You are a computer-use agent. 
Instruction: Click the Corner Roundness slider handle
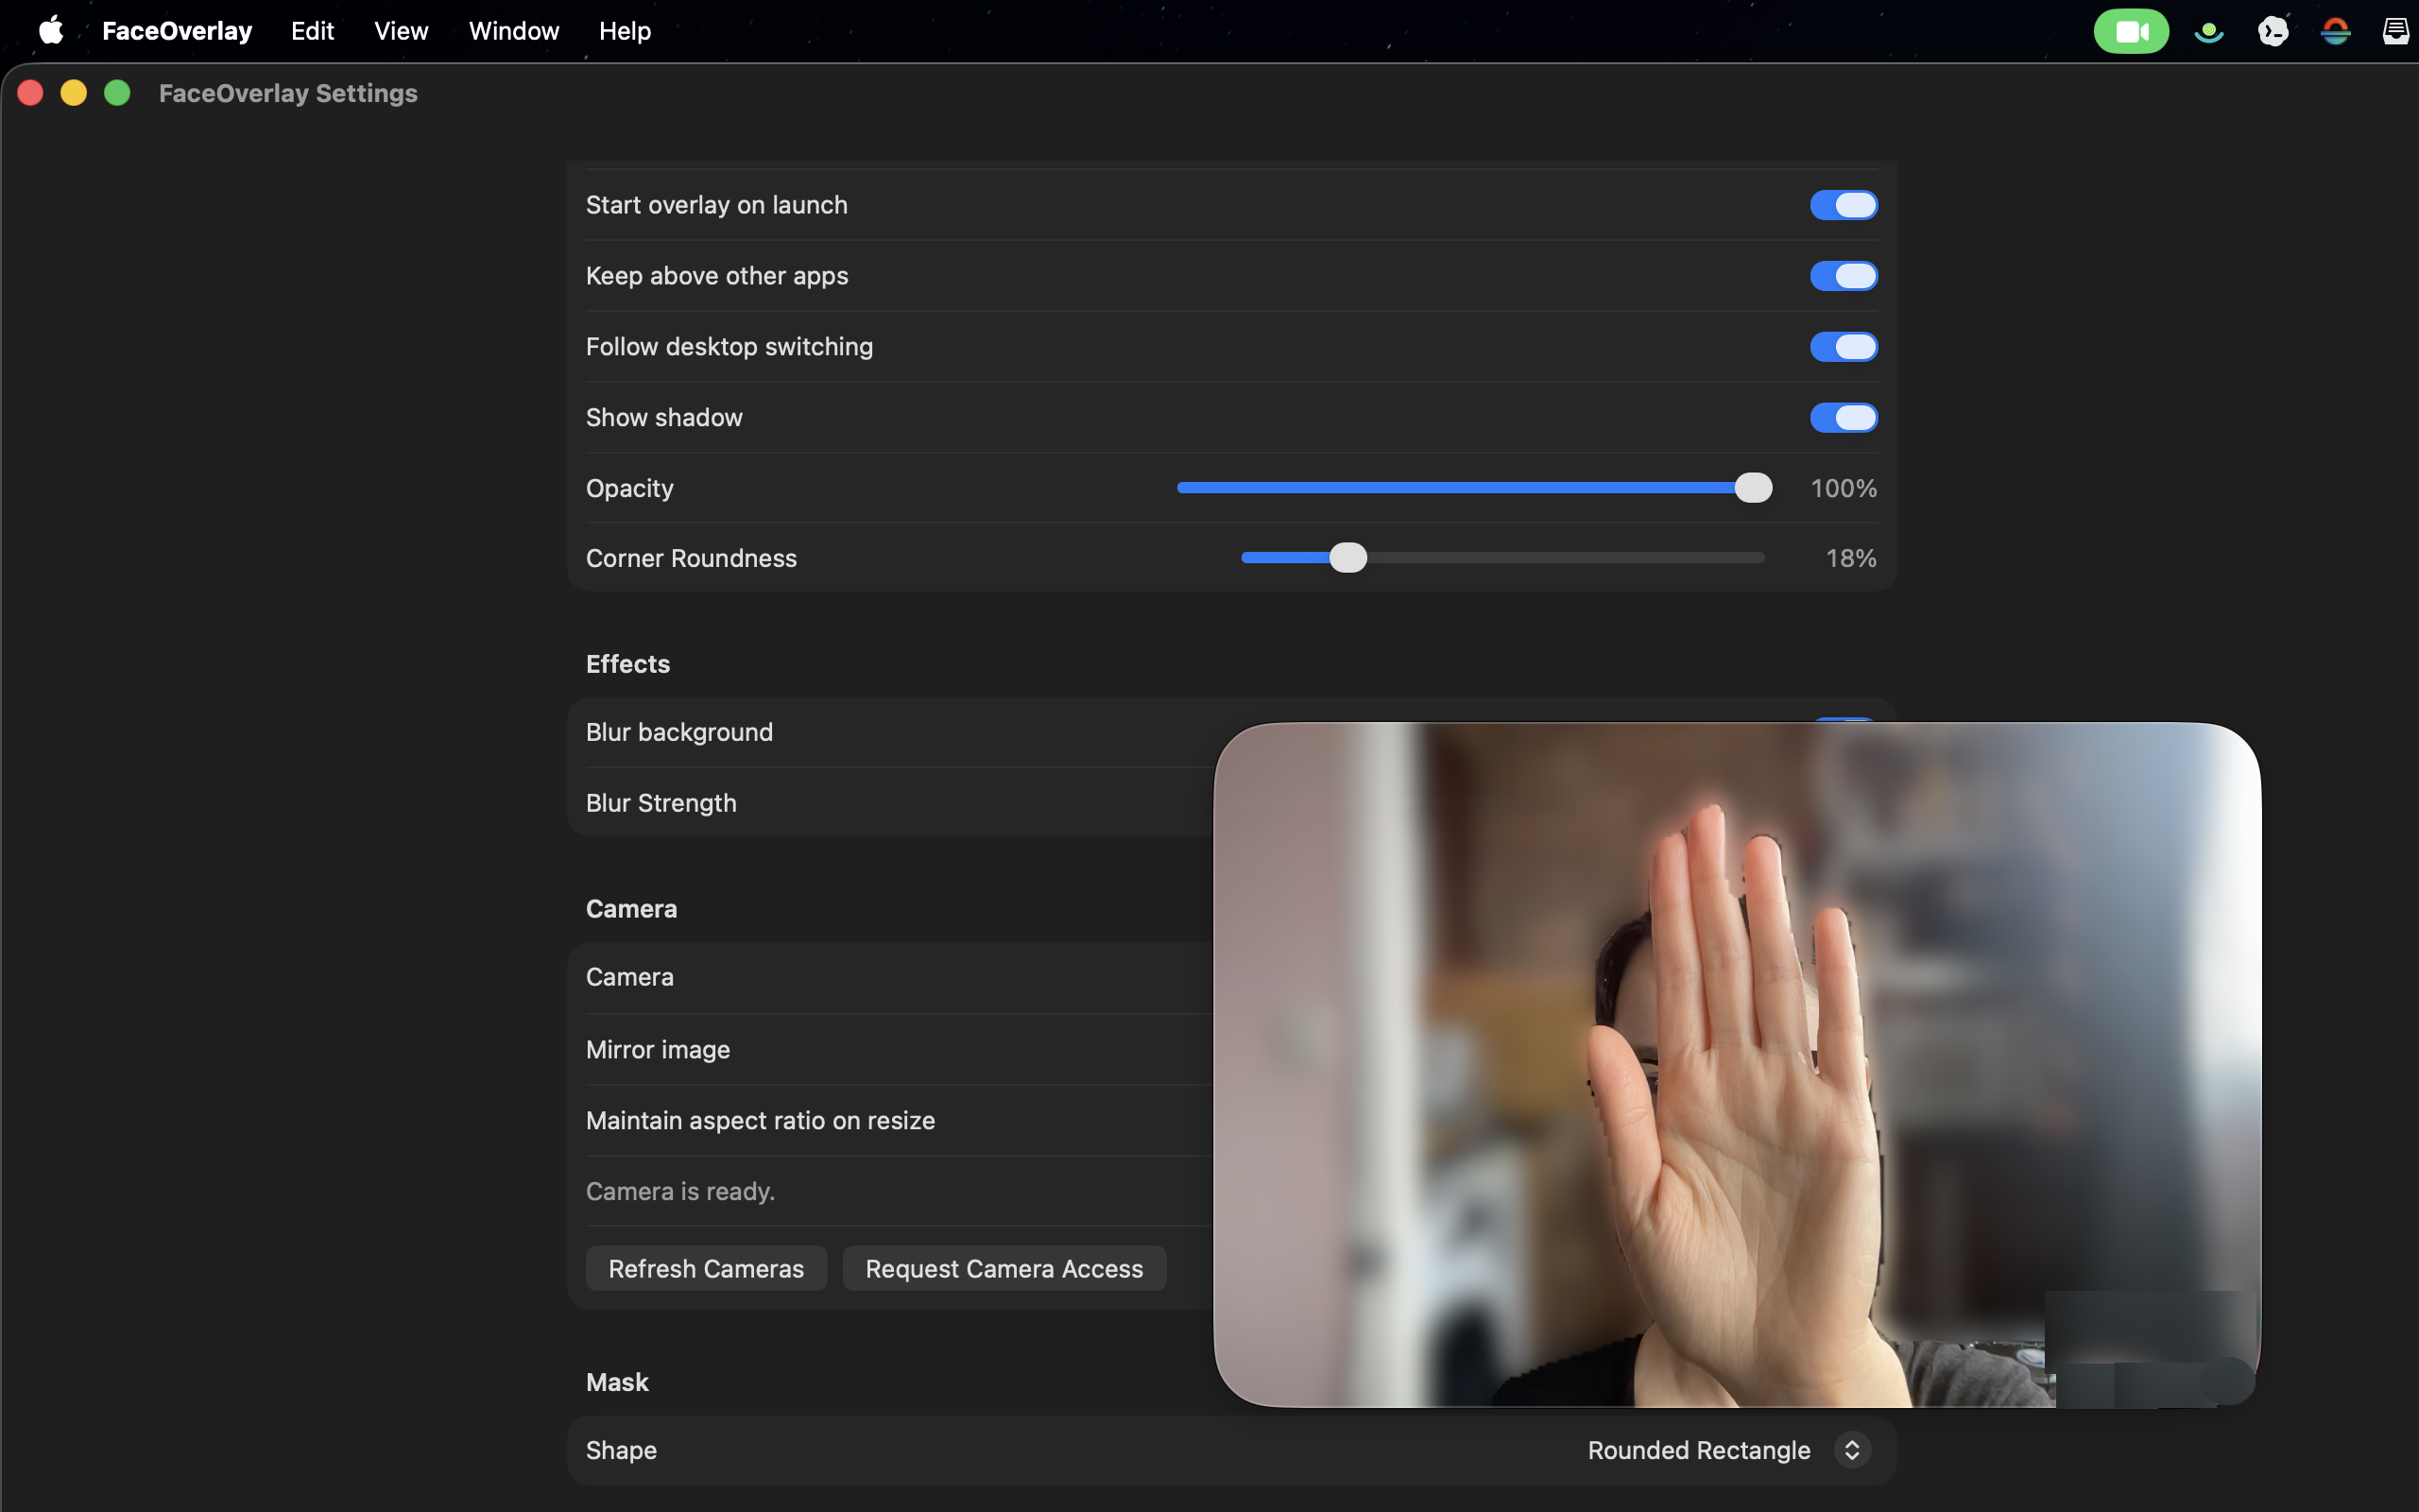[x=1347, y=558]
